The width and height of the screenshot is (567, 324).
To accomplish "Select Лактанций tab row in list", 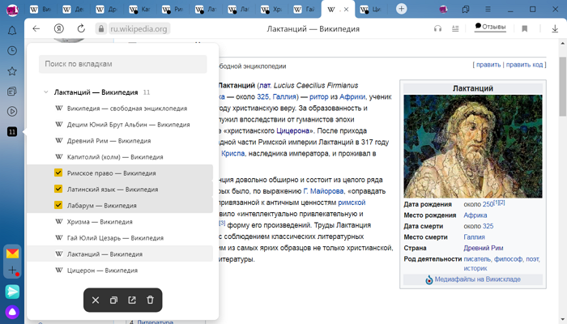I will 120,254.
